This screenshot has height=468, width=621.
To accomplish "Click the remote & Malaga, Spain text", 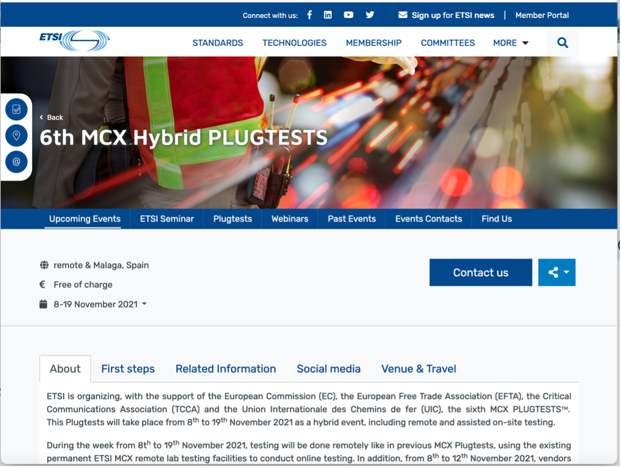I will (x=101, y=265).
